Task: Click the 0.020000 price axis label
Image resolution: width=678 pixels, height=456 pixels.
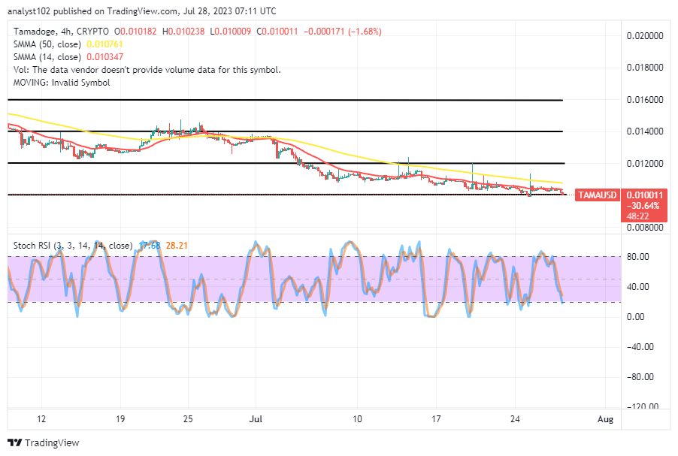Action: (x=645, y=36)
